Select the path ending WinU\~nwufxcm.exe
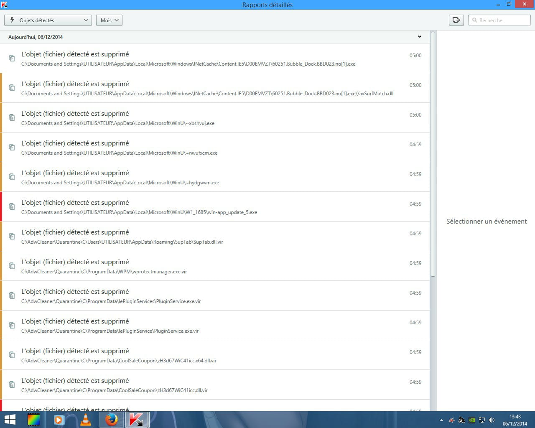The height and width of the screenshot is (428, 535). pyautogui.click(x=120, y=153)
